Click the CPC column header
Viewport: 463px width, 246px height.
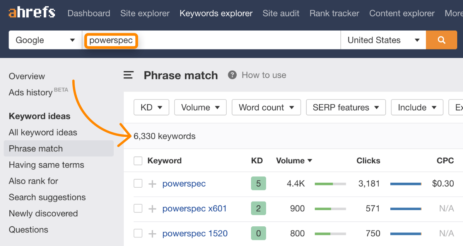pyautogui.click(x=445, y=161)
